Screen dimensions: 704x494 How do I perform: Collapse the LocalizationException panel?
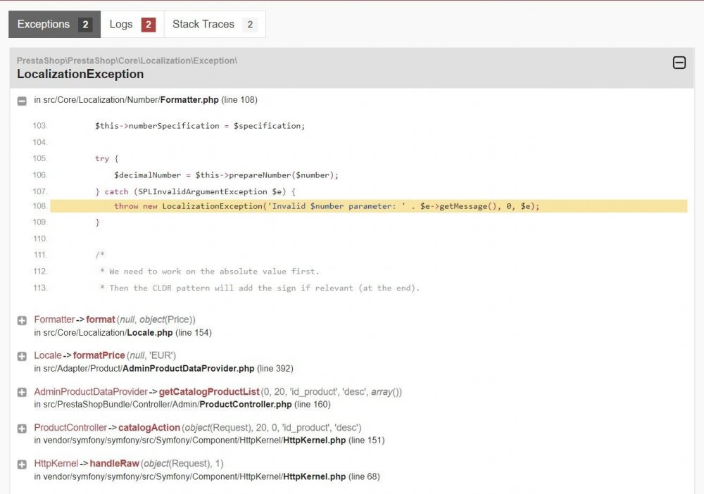tap(679, 63)
